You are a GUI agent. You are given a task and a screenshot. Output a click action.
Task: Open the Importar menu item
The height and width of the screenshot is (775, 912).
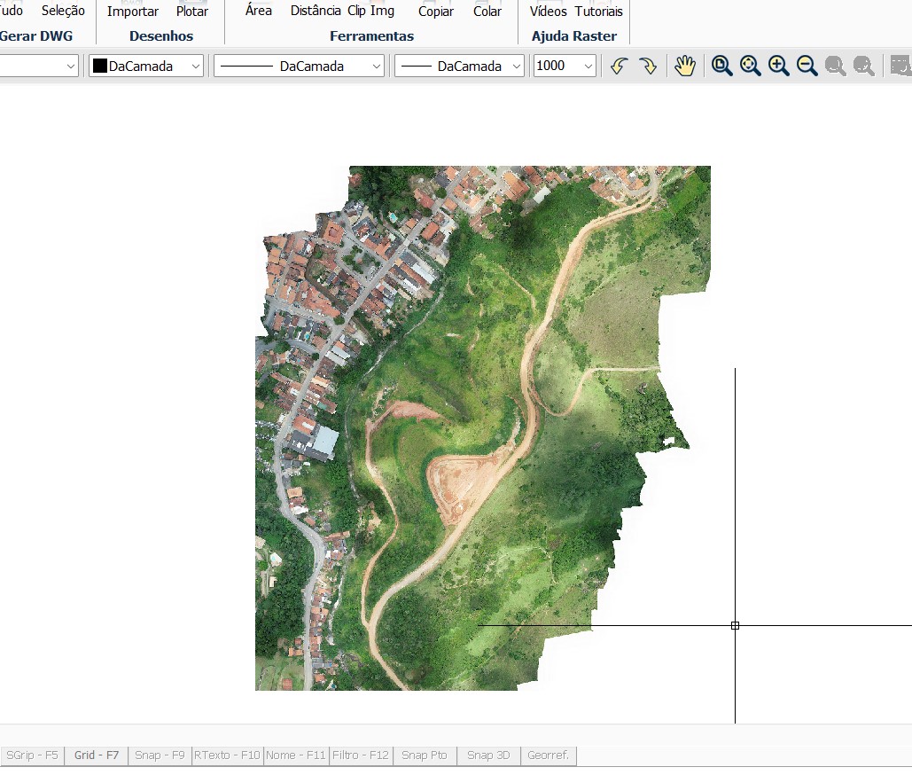(132, 12)
